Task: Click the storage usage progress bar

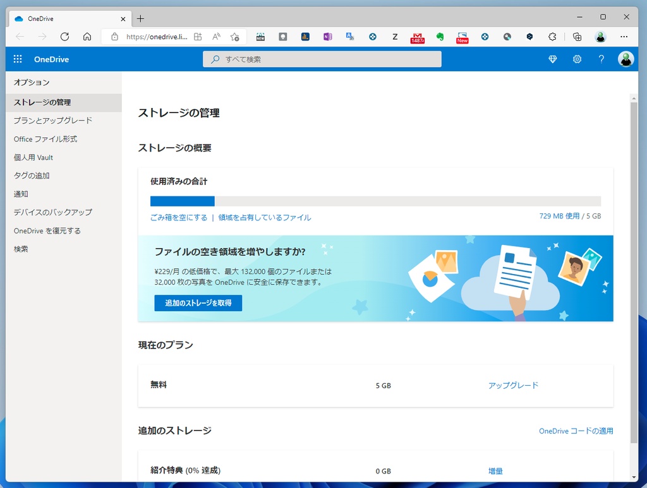Action: (375, 201)
